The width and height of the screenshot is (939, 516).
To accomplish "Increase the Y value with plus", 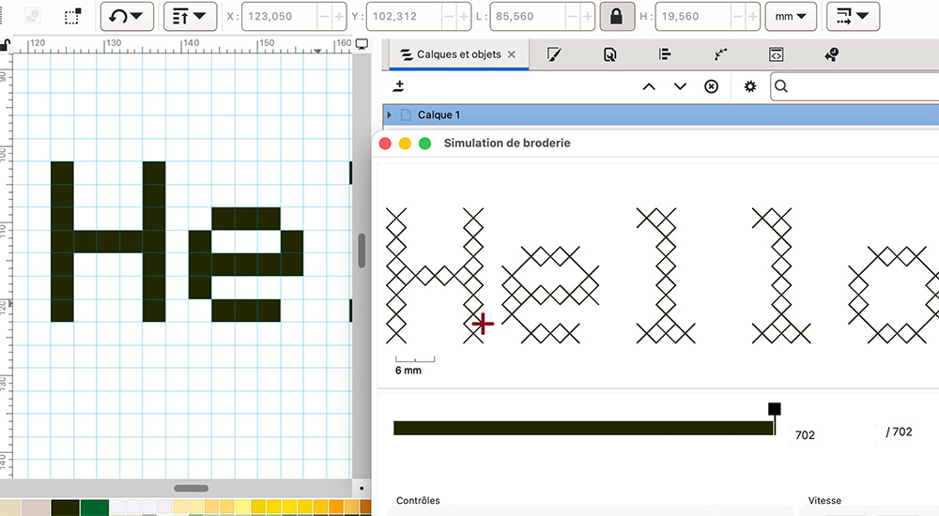I will [464, 16].
